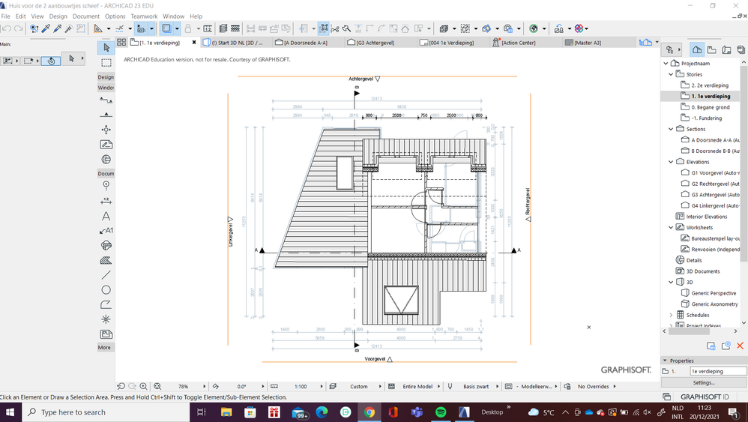
Task: Switch to G3 Achtergevel tab
Action: point(380,43)
